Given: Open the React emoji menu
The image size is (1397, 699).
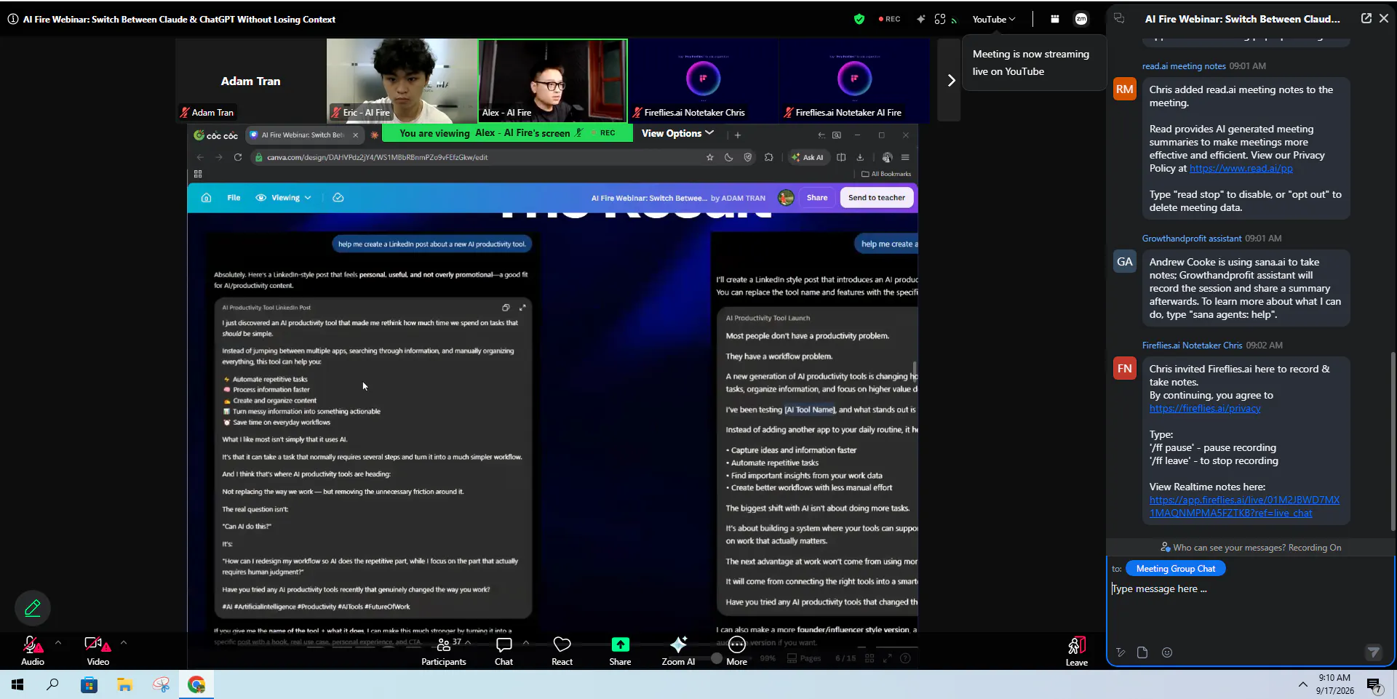Looking at the screenshot, I should click(562, 651).
